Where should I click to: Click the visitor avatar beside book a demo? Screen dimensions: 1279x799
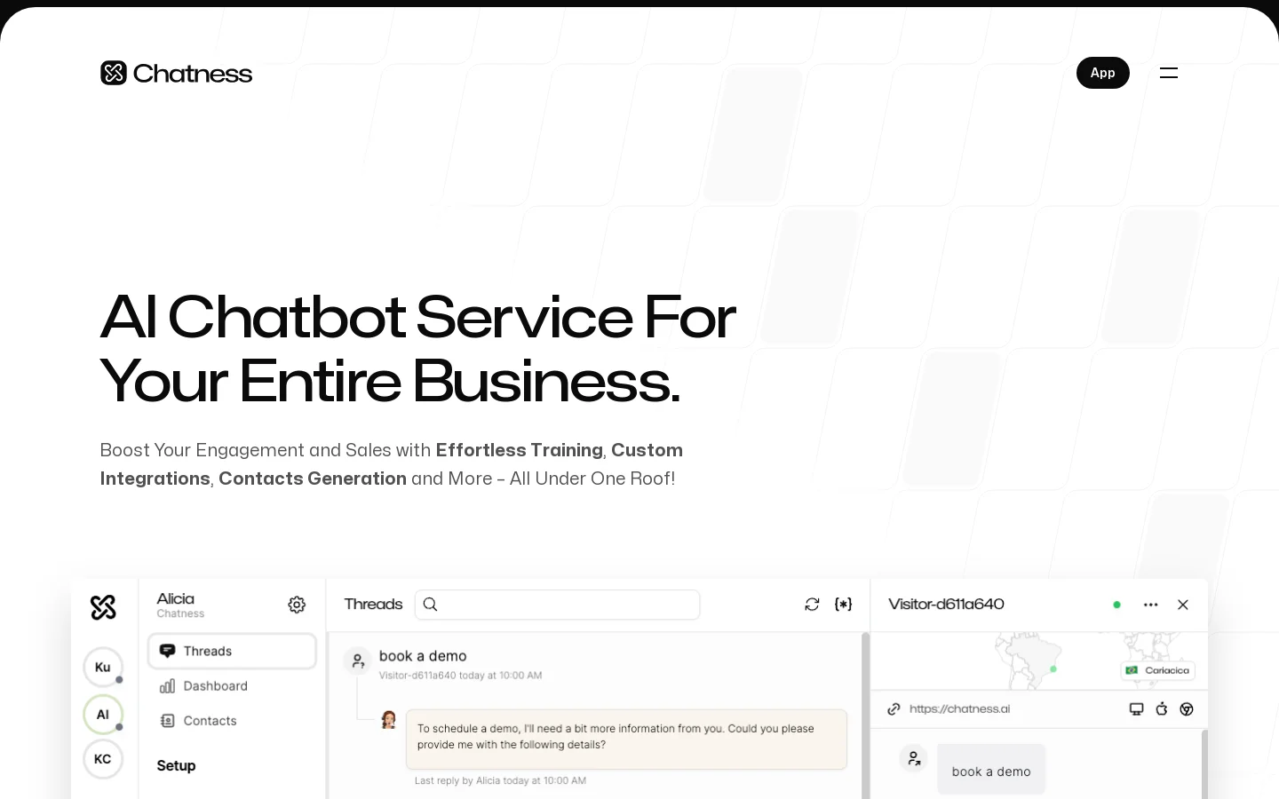coord(357,661)
